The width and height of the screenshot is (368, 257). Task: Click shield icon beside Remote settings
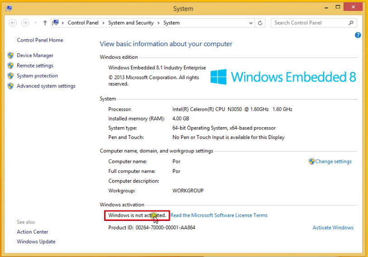click(10, 66)
